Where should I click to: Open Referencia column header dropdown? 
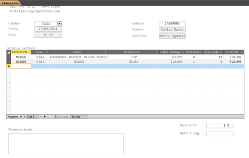pos(29,52)
